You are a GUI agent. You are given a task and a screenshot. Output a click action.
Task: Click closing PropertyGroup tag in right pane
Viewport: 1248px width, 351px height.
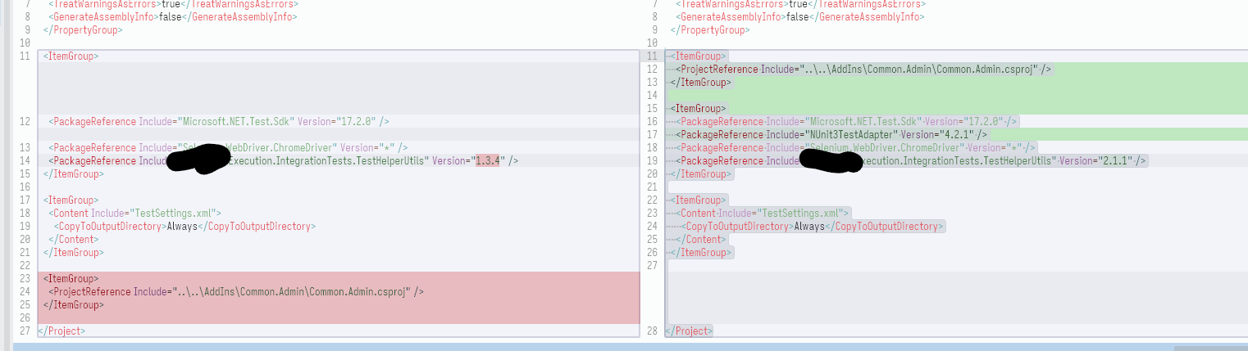710,30
